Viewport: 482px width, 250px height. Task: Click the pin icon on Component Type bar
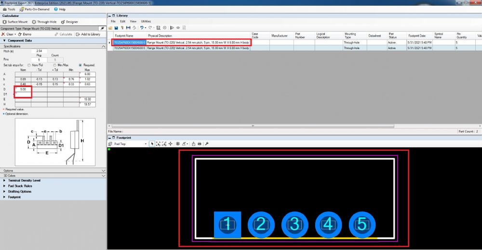tap(102, 28)
